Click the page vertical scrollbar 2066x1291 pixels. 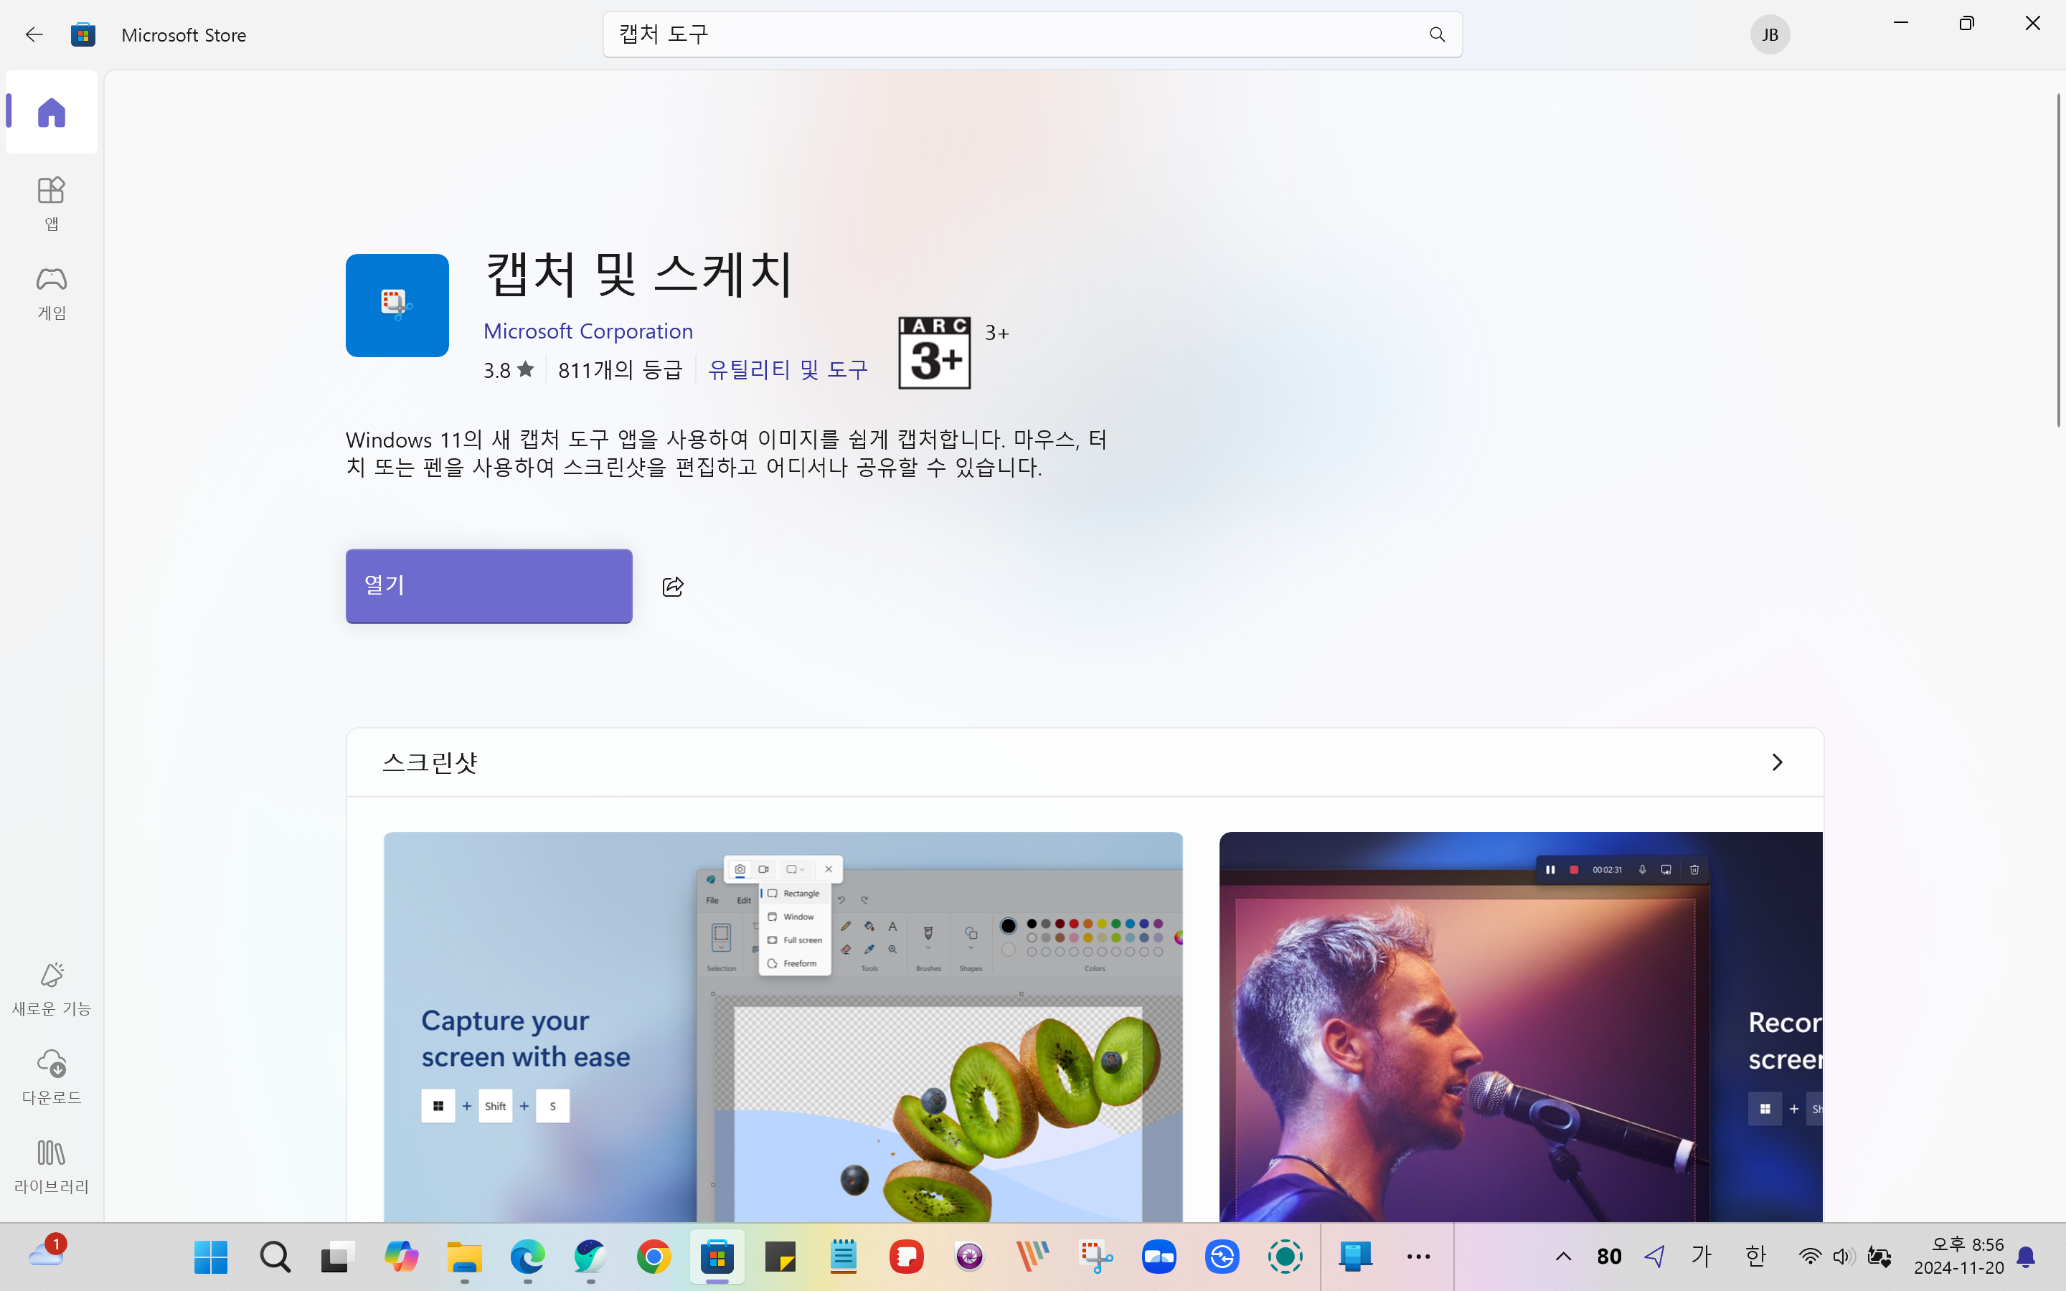pyautogui.click(x=2058, y=260)
